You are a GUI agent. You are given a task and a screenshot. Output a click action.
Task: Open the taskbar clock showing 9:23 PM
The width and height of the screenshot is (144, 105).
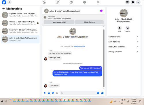click(x=134, y=102)
